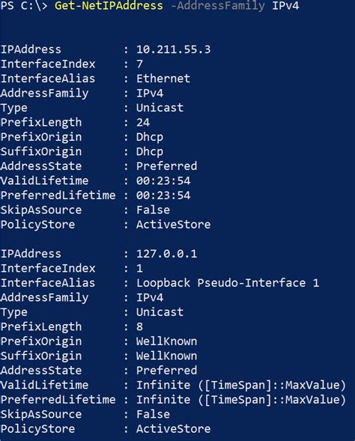
Task: Click the PrefixLength value 24
Action: [x=143, y=122]
